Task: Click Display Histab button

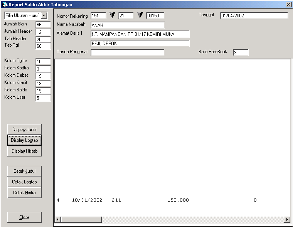Action: [x=24, y=151]
